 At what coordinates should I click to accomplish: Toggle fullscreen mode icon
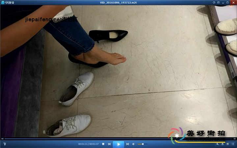(228, 144)
